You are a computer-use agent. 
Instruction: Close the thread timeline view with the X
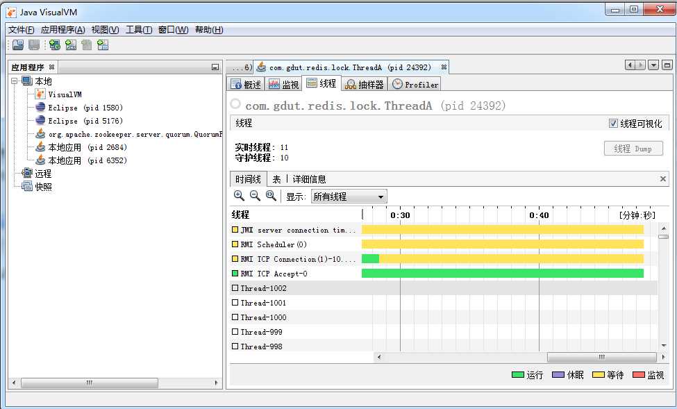click(663, 178)
